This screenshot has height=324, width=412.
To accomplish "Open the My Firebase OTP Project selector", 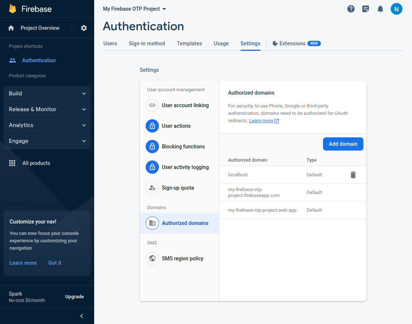I will (x=134, y=8).
